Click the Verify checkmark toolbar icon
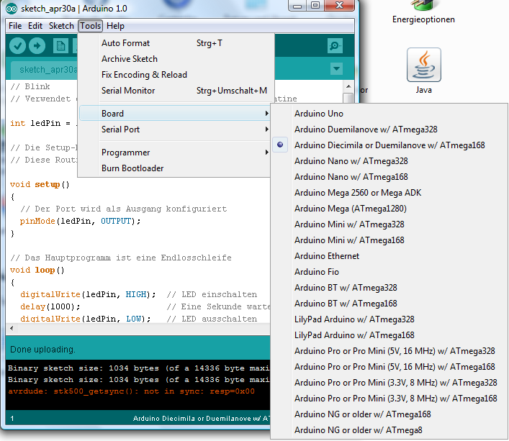This screenshot has width=509, height=441. [x=17, y=46]
